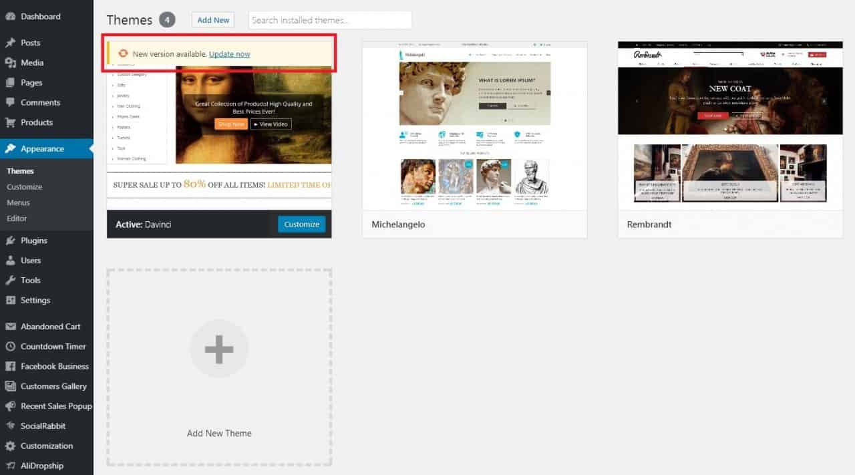The image size is (855, 475).
Task: Click the Active: Davinci label
Action: [144, 224]
